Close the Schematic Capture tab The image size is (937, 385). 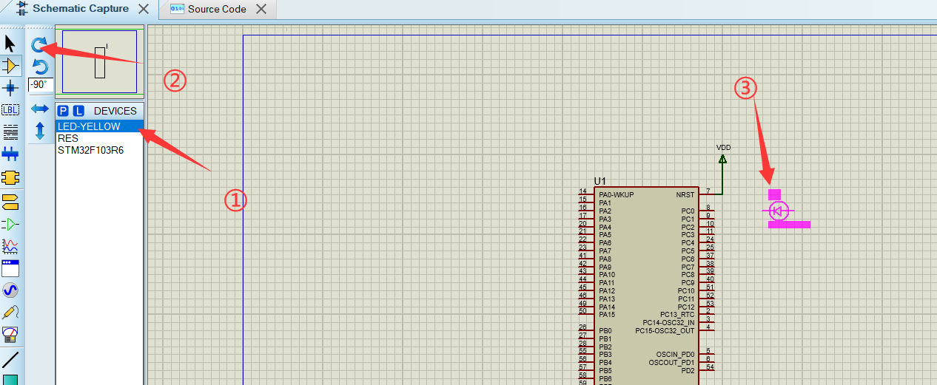144,10
